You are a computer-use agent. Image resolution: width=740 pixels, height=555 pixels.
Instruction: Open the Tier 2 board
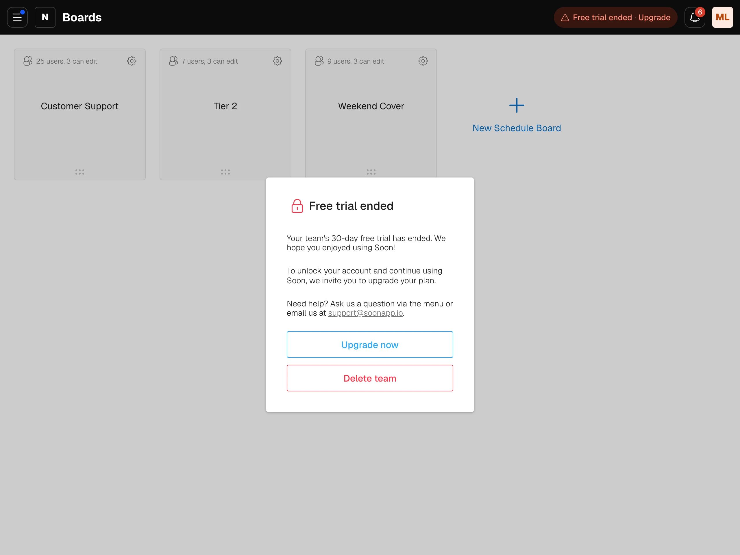coord(225,114)
